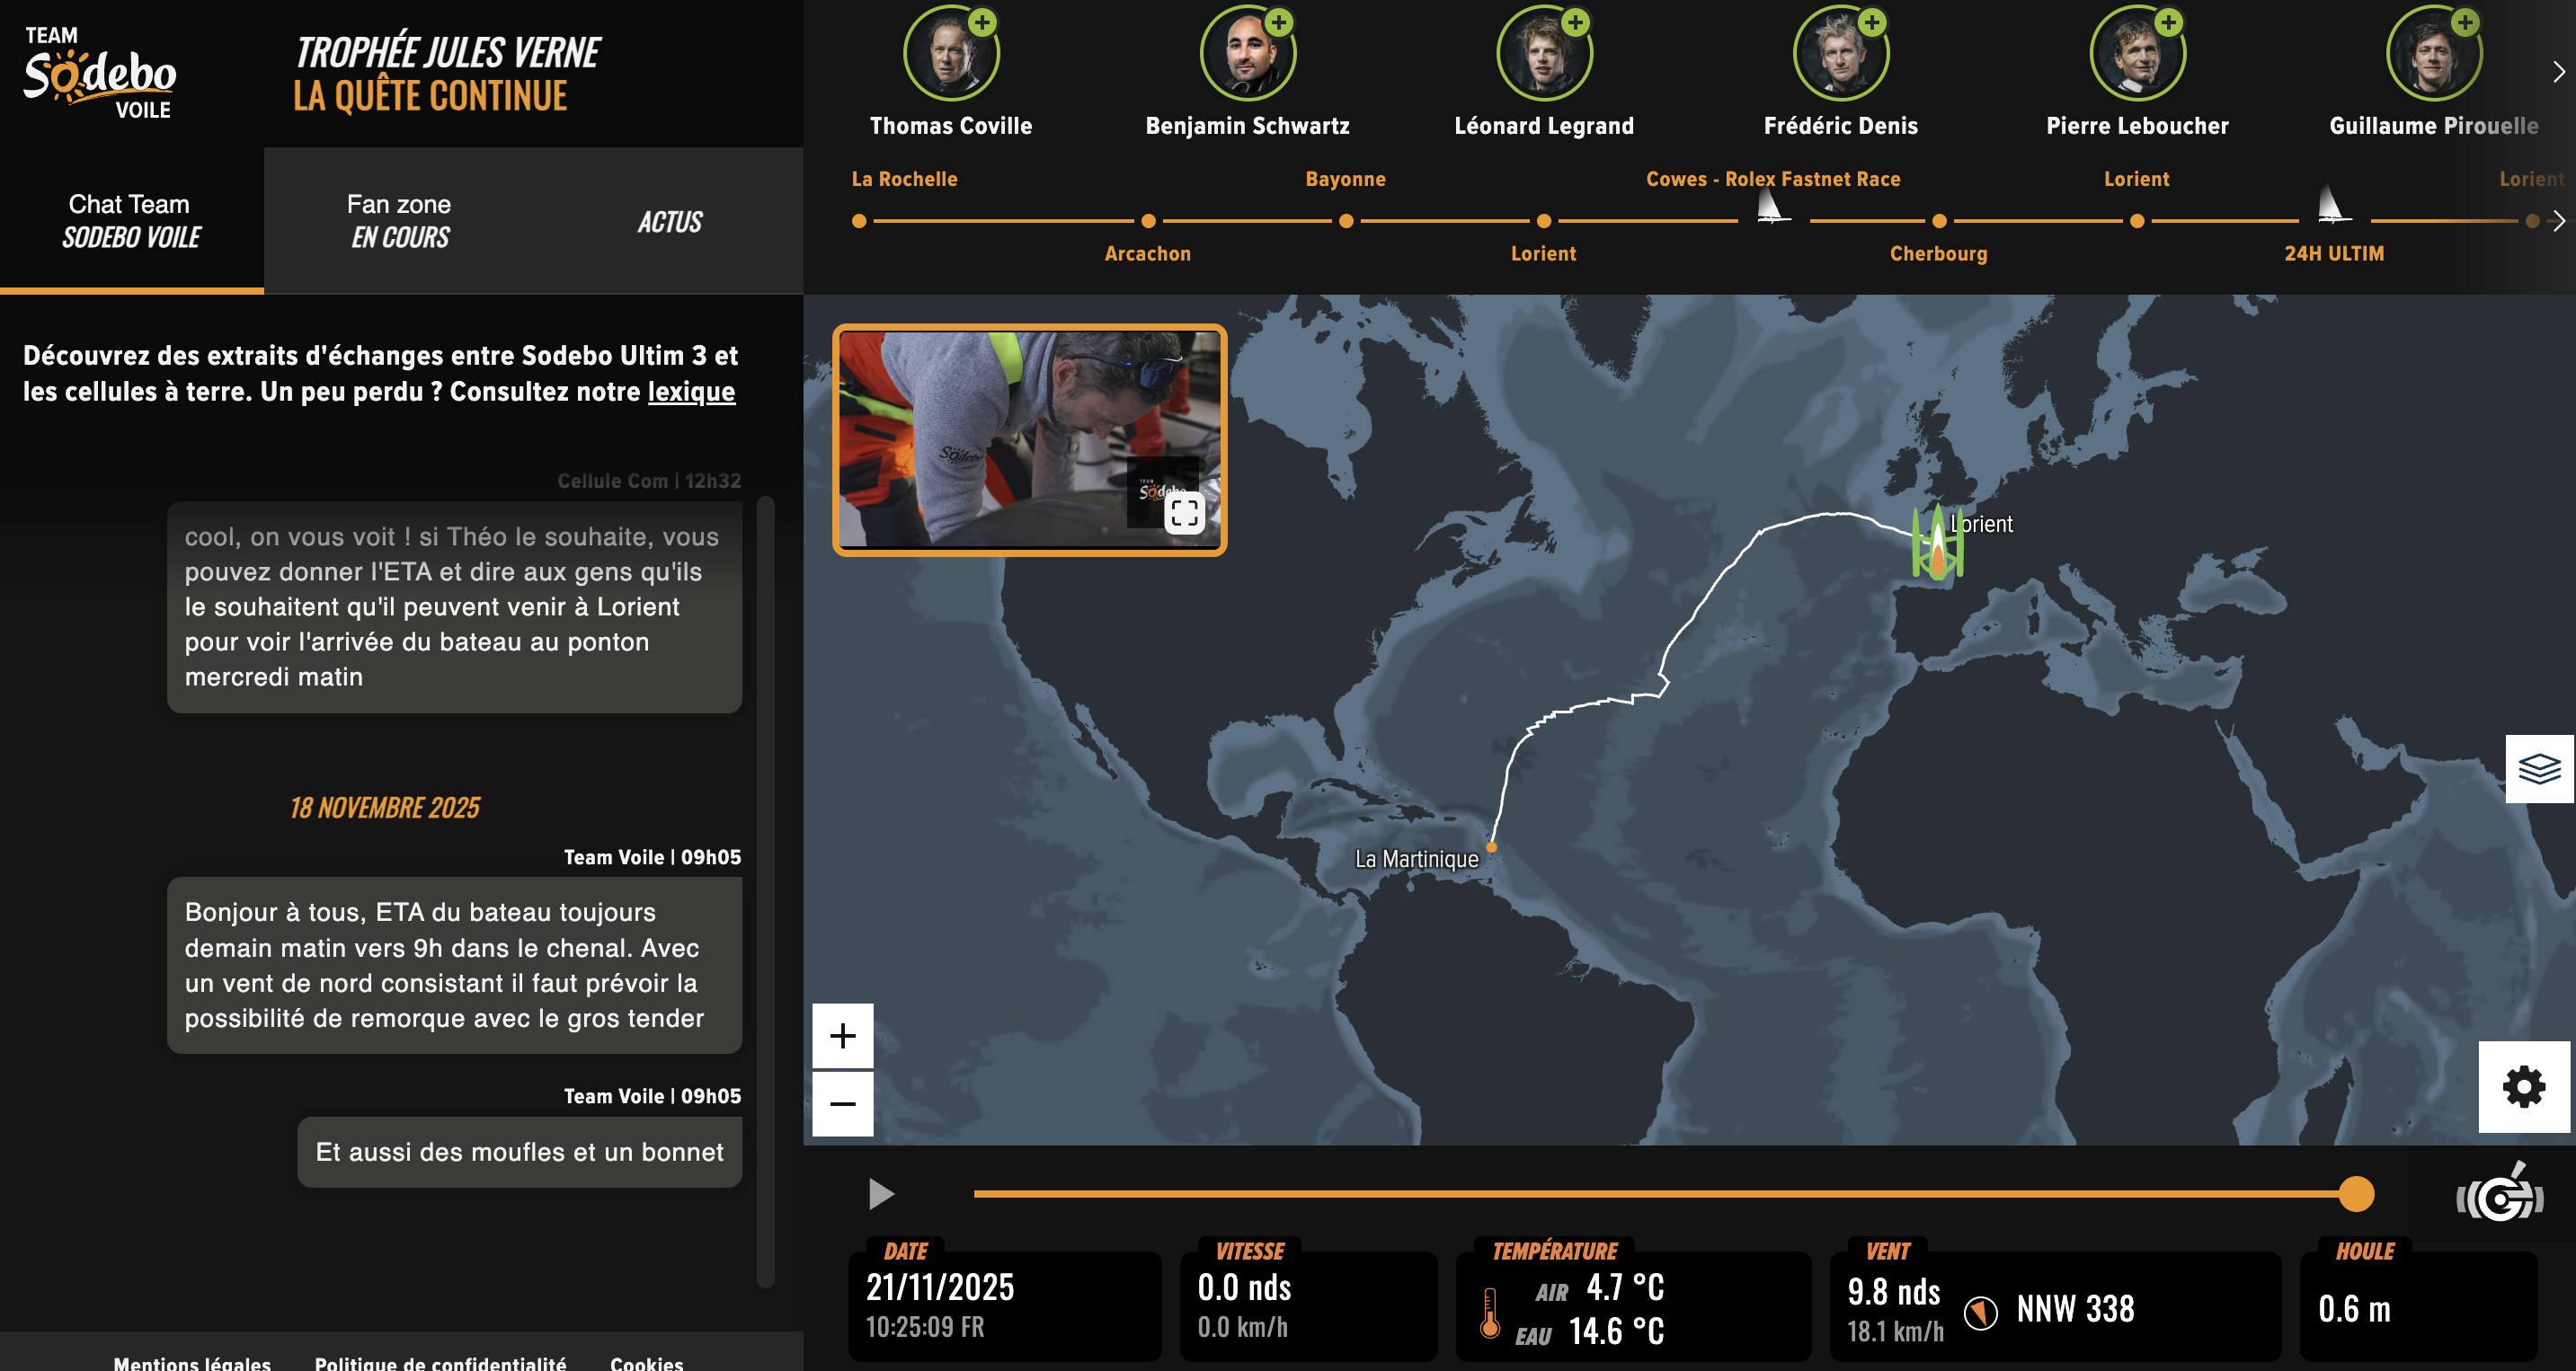Open Politique de confidentialité link
The width and height of the screenshot is (2576, 1371).
[440, 1362]
